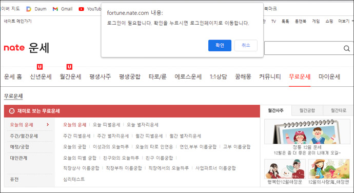Click the TV link in top navigation
The image size is (354, 193).
coord(273,21)
